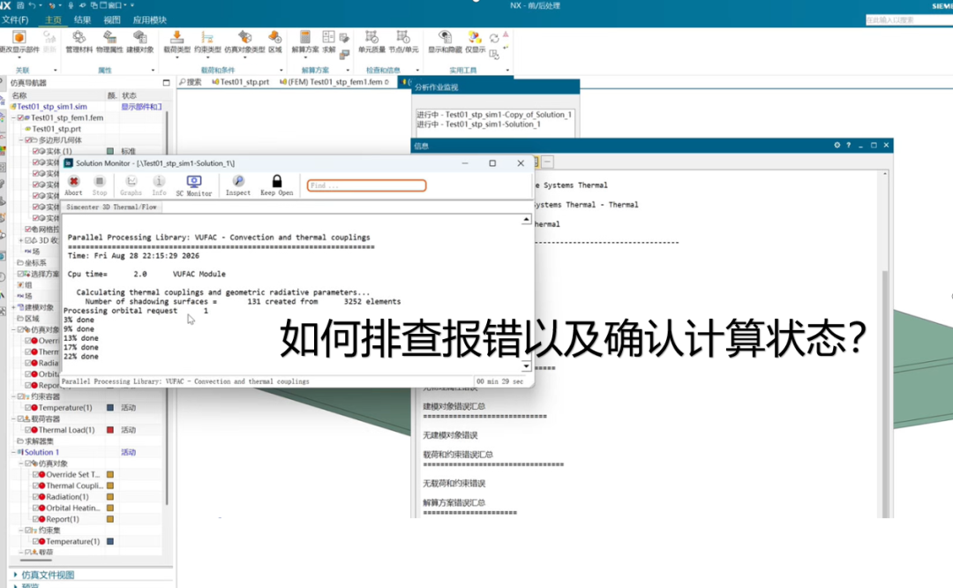Collapse 多边形几何体 tree node
Viewport: 953px width, 588px height.
coord(20,139)
